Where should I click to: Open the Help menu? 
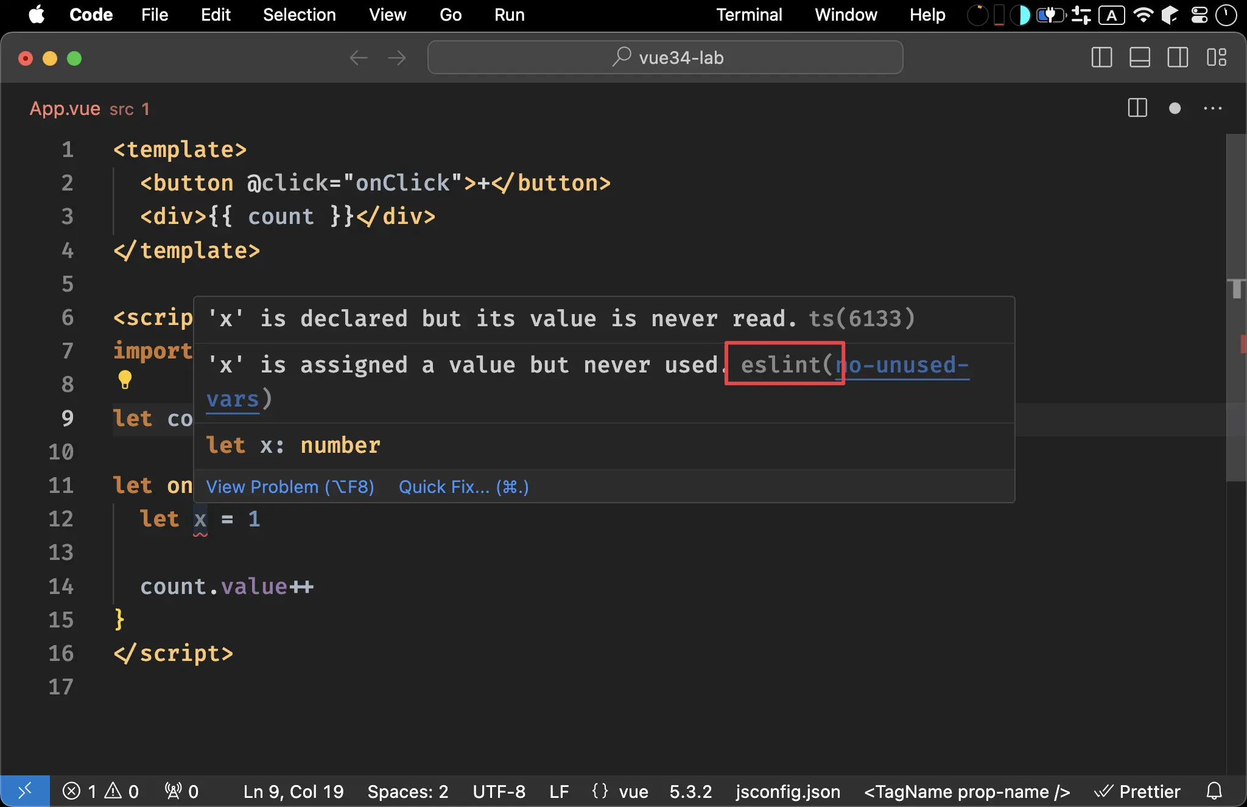pos(927,15)
